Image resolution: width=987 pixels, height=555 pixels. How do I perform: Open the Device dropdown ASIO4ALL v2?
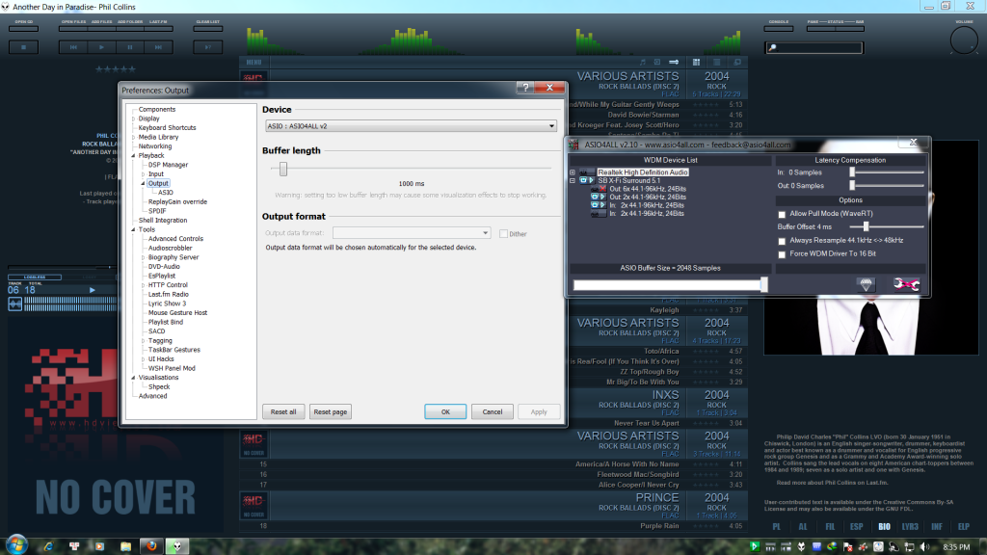pyautogui.click(x=411, y=126)
